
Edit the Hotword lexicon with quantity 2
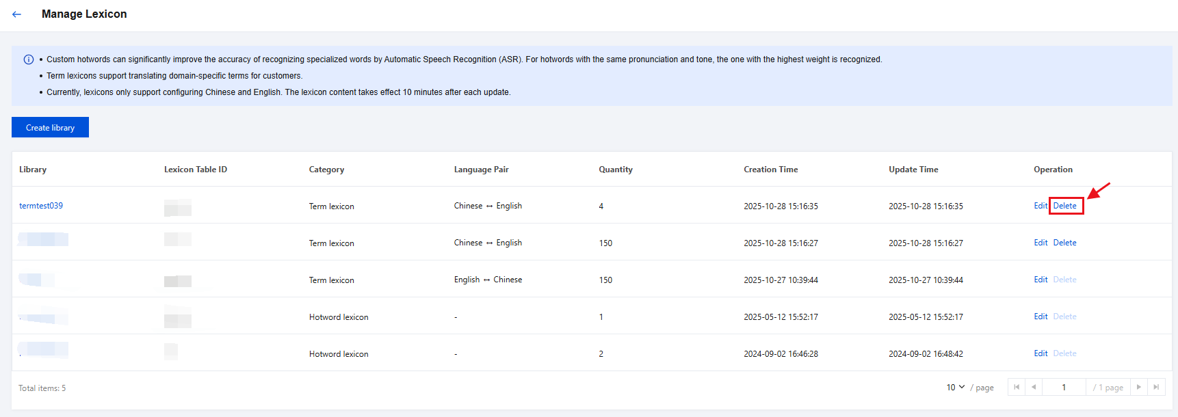[1040, 353]
